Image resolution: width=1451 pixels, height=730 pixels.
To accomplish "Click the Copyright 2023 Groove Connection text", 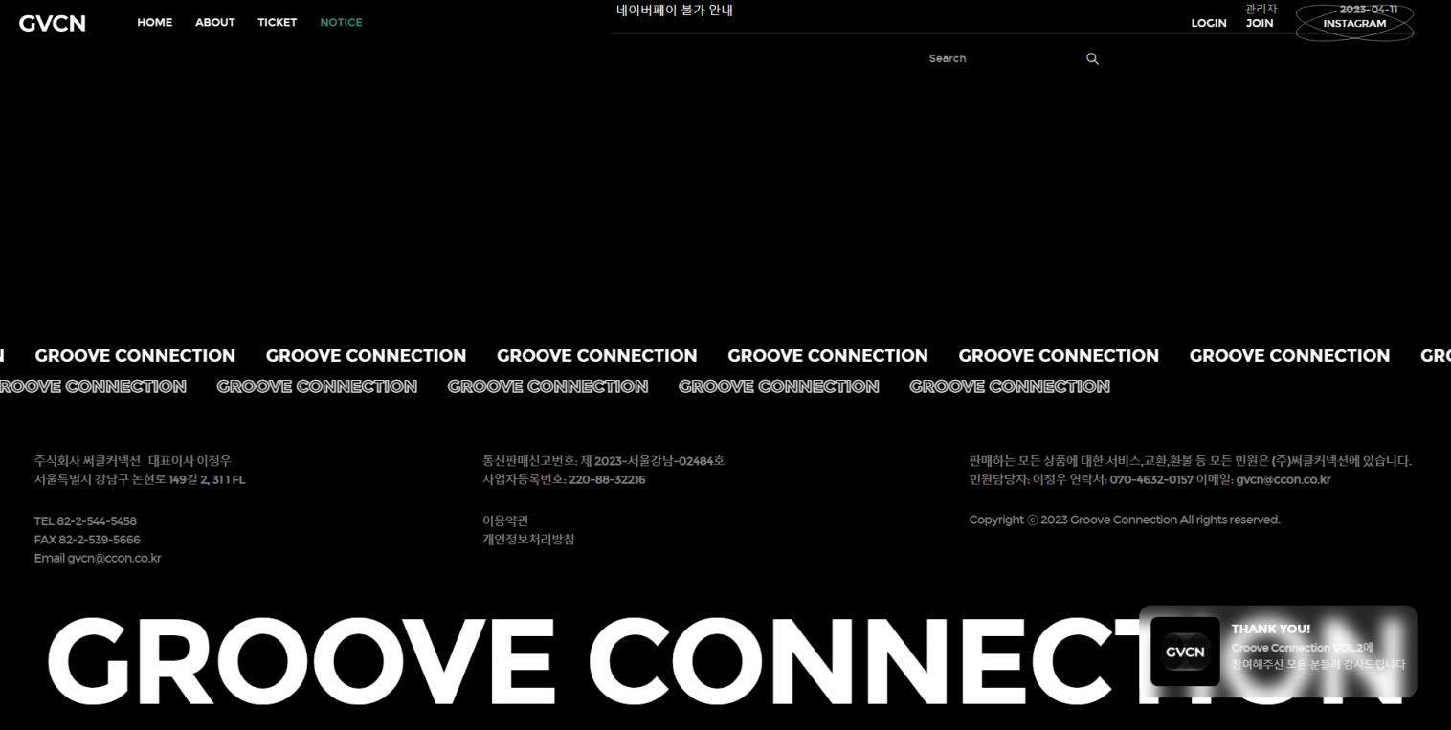I will pyautogui.click(x=1125, y=520).
